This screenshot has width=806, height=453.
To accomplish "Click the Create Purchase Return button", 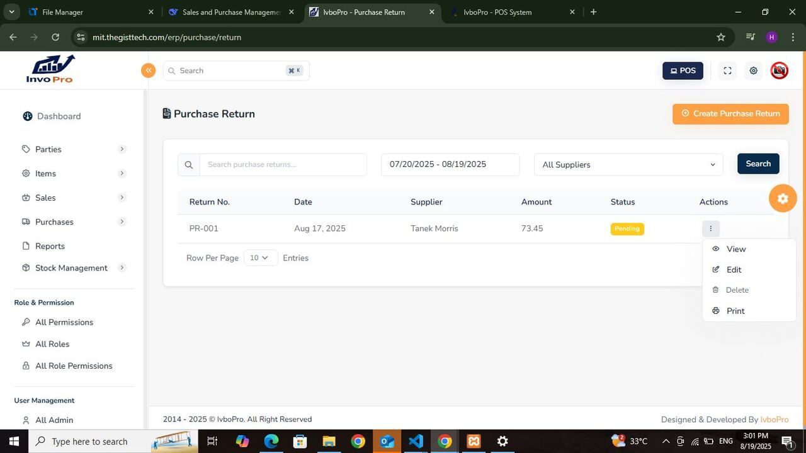I will tap(730, 114).
